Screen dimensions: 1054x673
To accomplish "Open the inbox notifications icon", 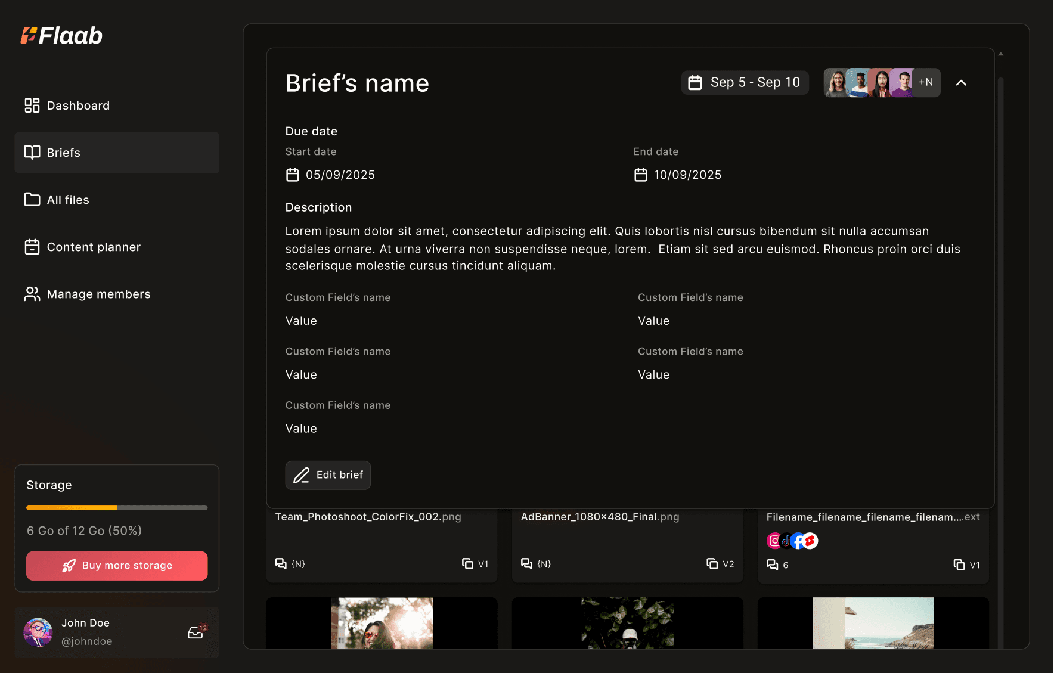I will click(x=196, y=632).
